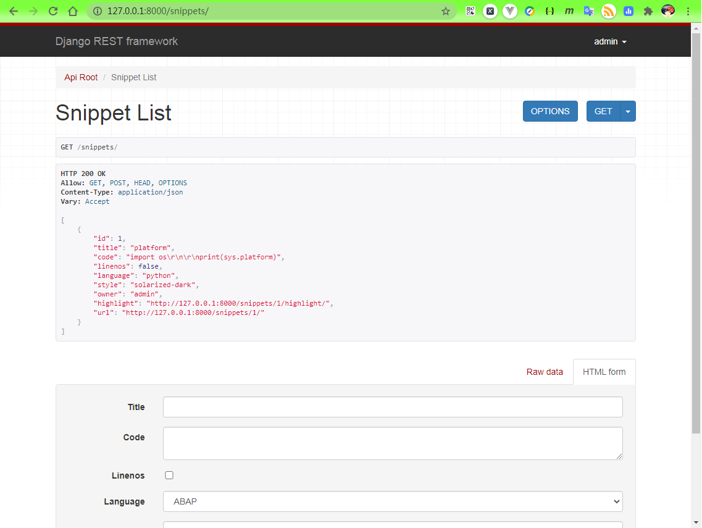Screen dimensions: 702x528
Task: Click the Vary: Accept header value
Action: pos(97,201)
